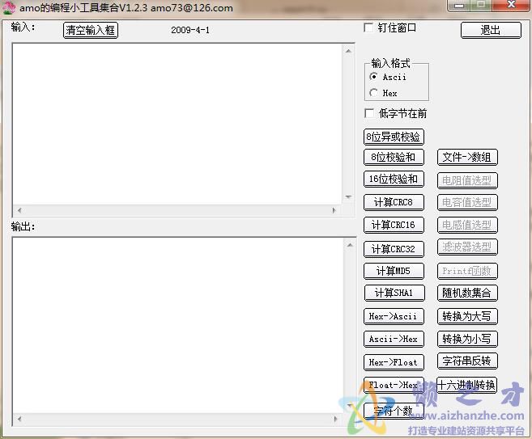Click the 8位校验和 button
Screen dimensions: 532x439
point(394,157)
